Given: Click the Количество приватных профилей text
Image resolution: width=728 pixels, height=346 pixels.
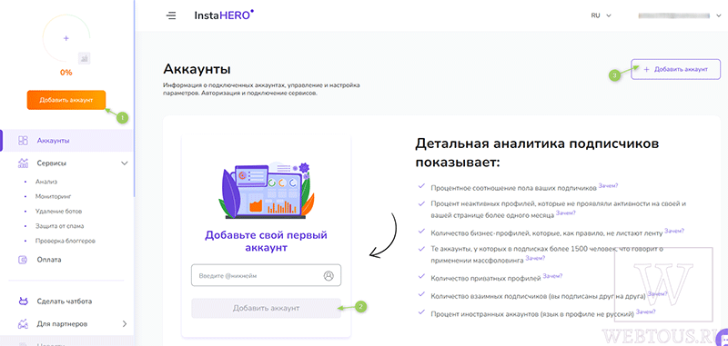Looking at the screenshot, I should point(486,279).
